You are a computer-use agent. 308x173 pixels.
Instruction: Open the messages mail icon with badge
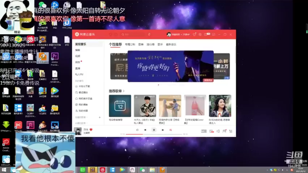(207, 34)
